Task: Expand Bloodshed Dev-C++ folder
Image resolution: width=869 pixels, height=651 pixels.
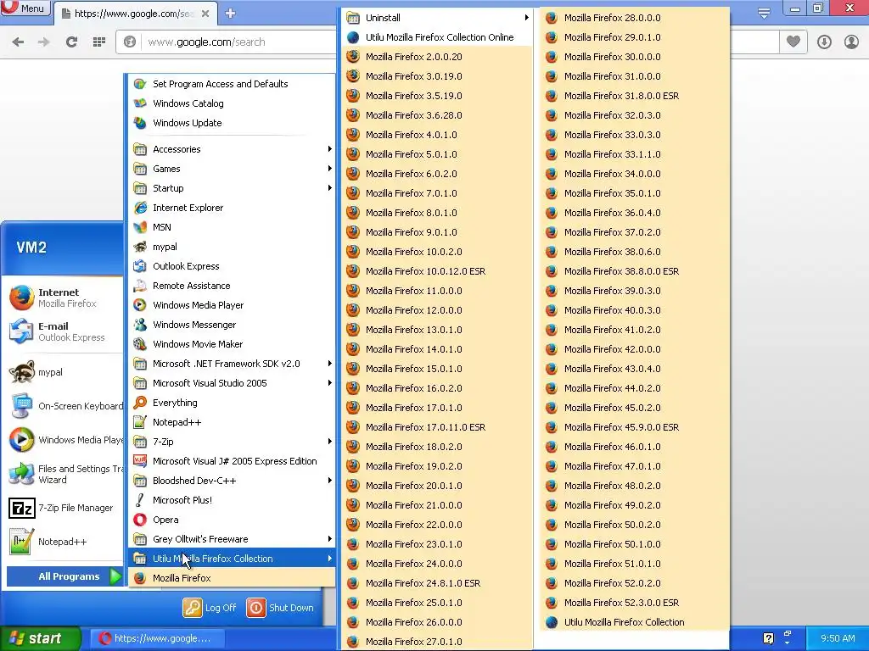Action: coord(232,481)
